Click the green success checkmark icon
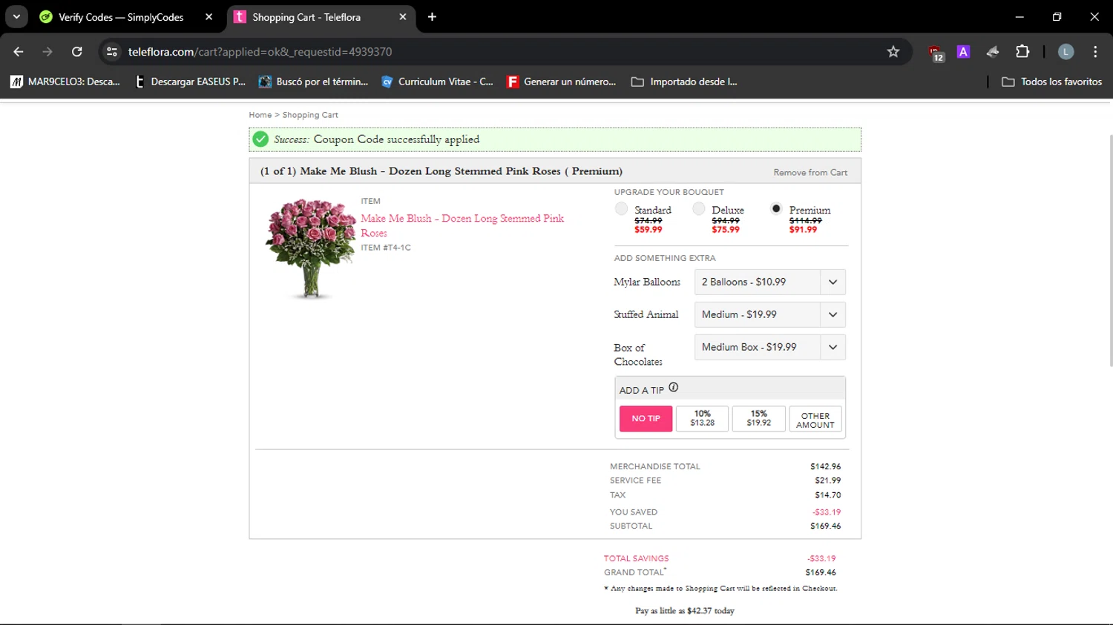The height and width of the screenshot is (625, 1113). [260, 139]
